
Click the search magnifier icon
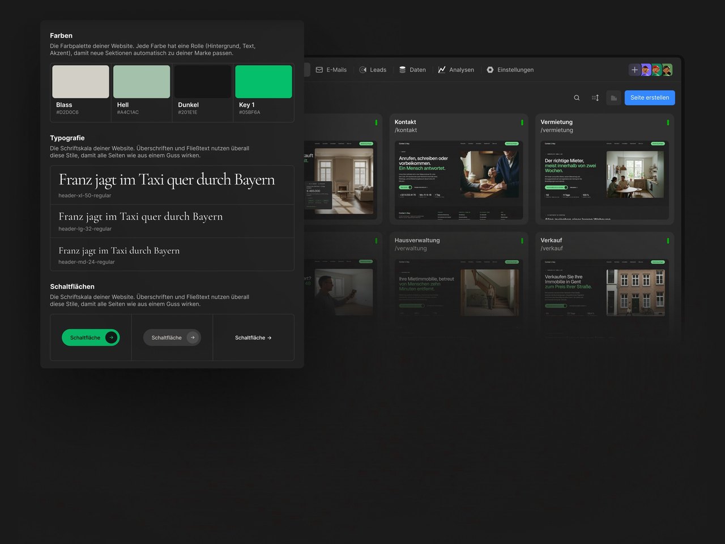click(x=577, y=98)
